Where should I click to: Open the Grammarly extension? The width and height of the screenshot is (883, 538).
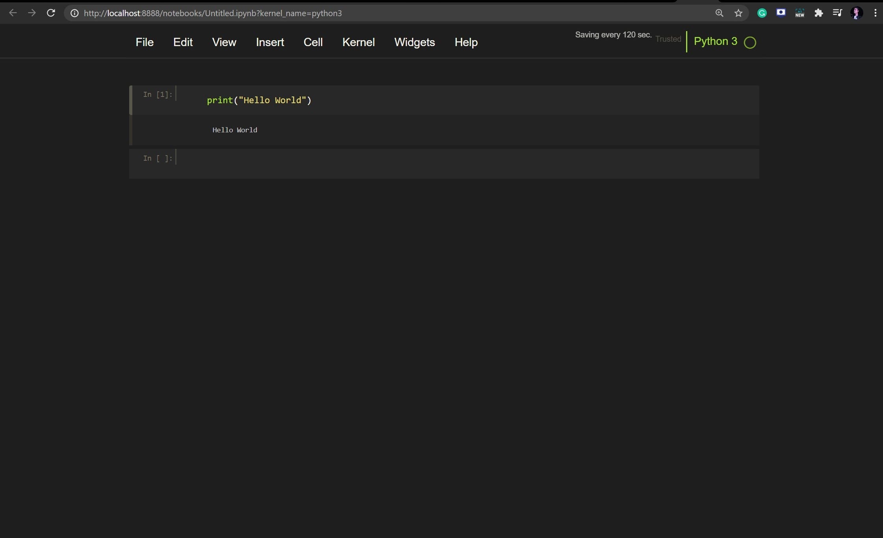click(761, 13)
